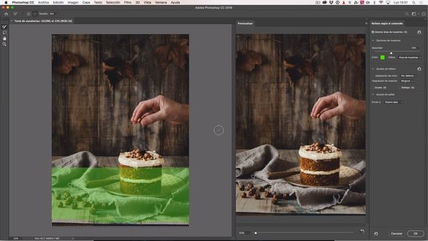Click reset all settings icon beside Cancelar

(376, 234)
